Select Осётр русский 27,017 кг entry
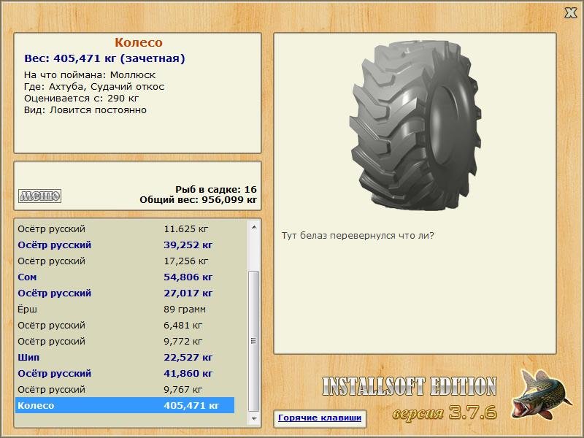Image resolution: width=584 pixels, height=438 pixels. [x=125, y=293]
